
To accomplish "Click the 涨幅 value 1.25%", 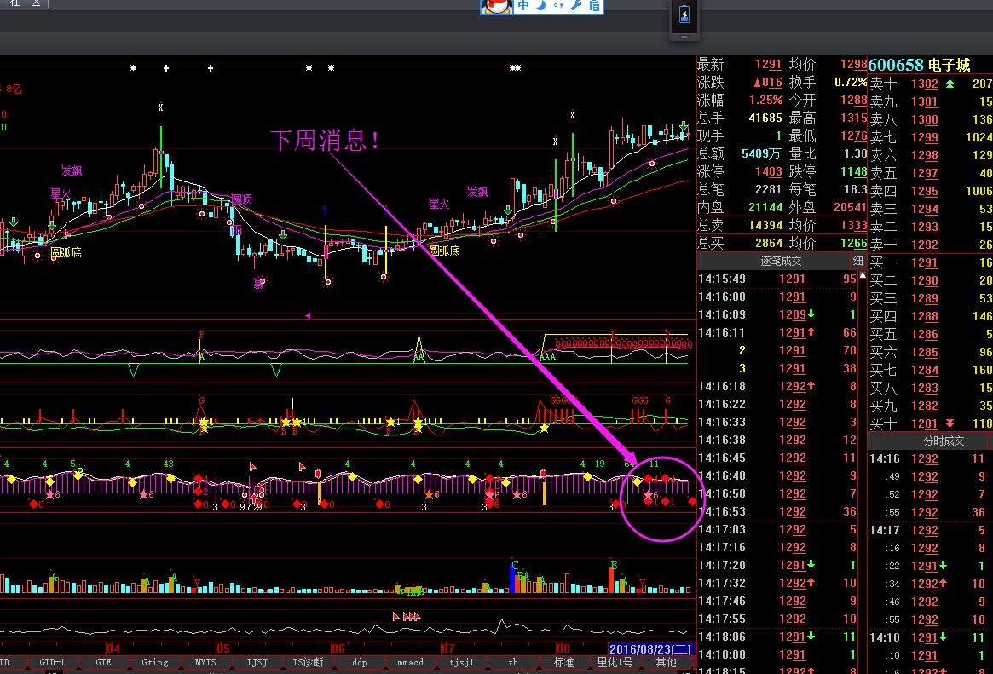I will 765,100.
